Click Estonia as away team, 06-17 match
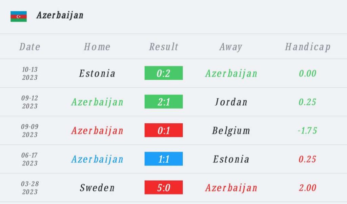The width and height of the screenshot is (347, 204). click(x=231, y=159)
